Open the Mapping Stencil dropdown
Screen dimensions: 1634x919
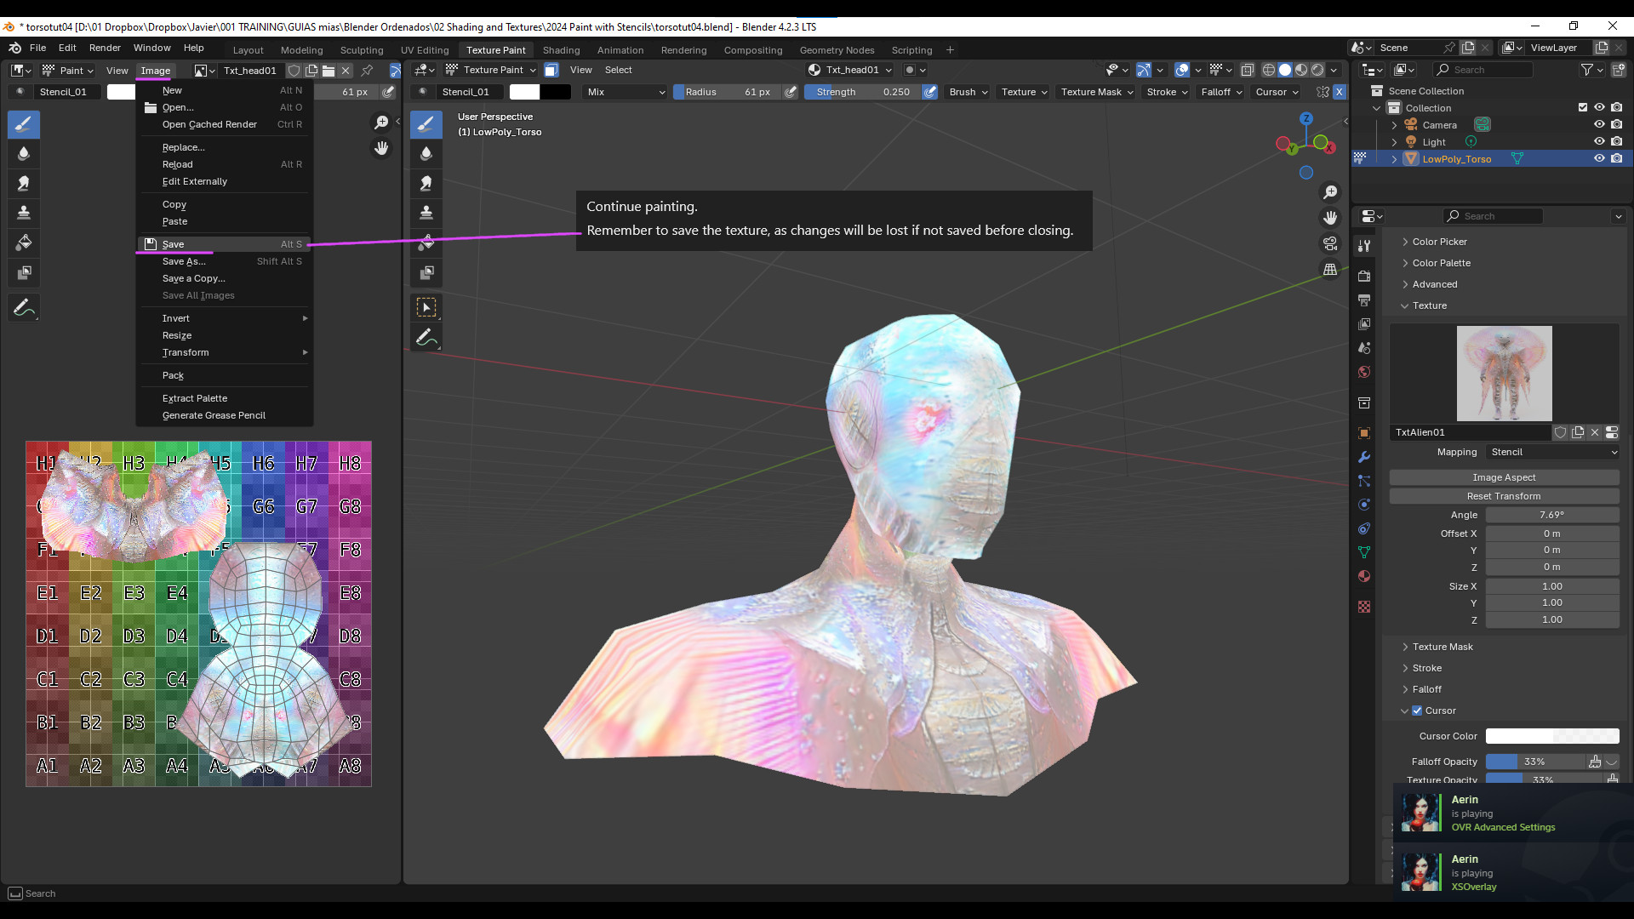click(1553, 452)
